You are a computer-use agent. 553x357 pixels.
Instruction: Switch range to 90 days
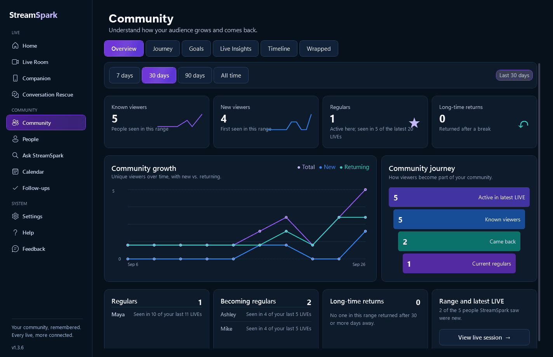195,76
